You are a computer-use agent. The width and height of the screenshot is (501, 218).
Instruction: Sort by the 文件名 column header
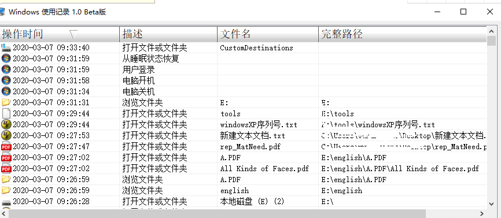(268, 34)
